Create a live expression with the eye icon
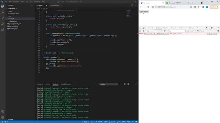The height and width of the screenshot is (123, 220). coord(165,31)
